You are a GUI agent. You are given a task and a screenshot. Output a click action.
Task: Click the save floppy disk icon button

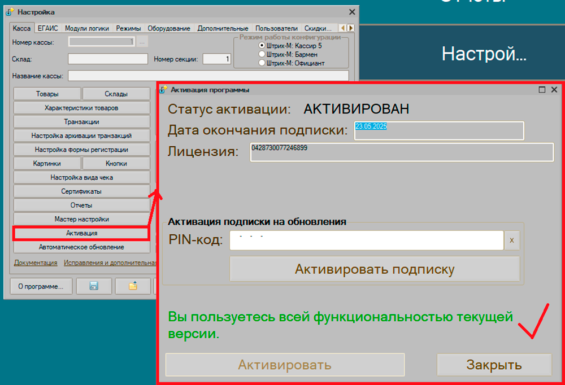(x=94, y=286)
